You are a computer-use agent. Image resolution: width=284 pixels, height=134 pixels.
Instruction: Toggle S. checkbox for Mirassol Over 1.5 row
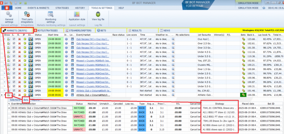14,69
